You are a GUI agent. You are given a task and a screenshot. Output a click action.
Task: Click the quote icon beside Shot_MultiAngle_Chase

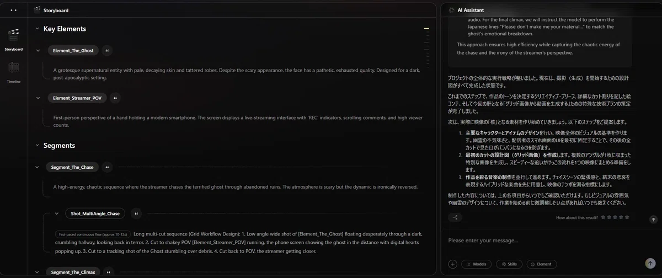(x=137, y=213)
